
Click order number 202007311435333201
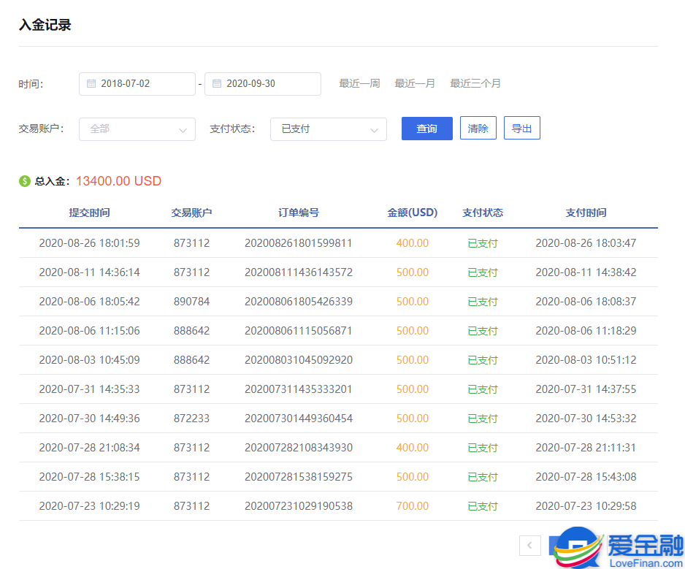coord(299,389)
